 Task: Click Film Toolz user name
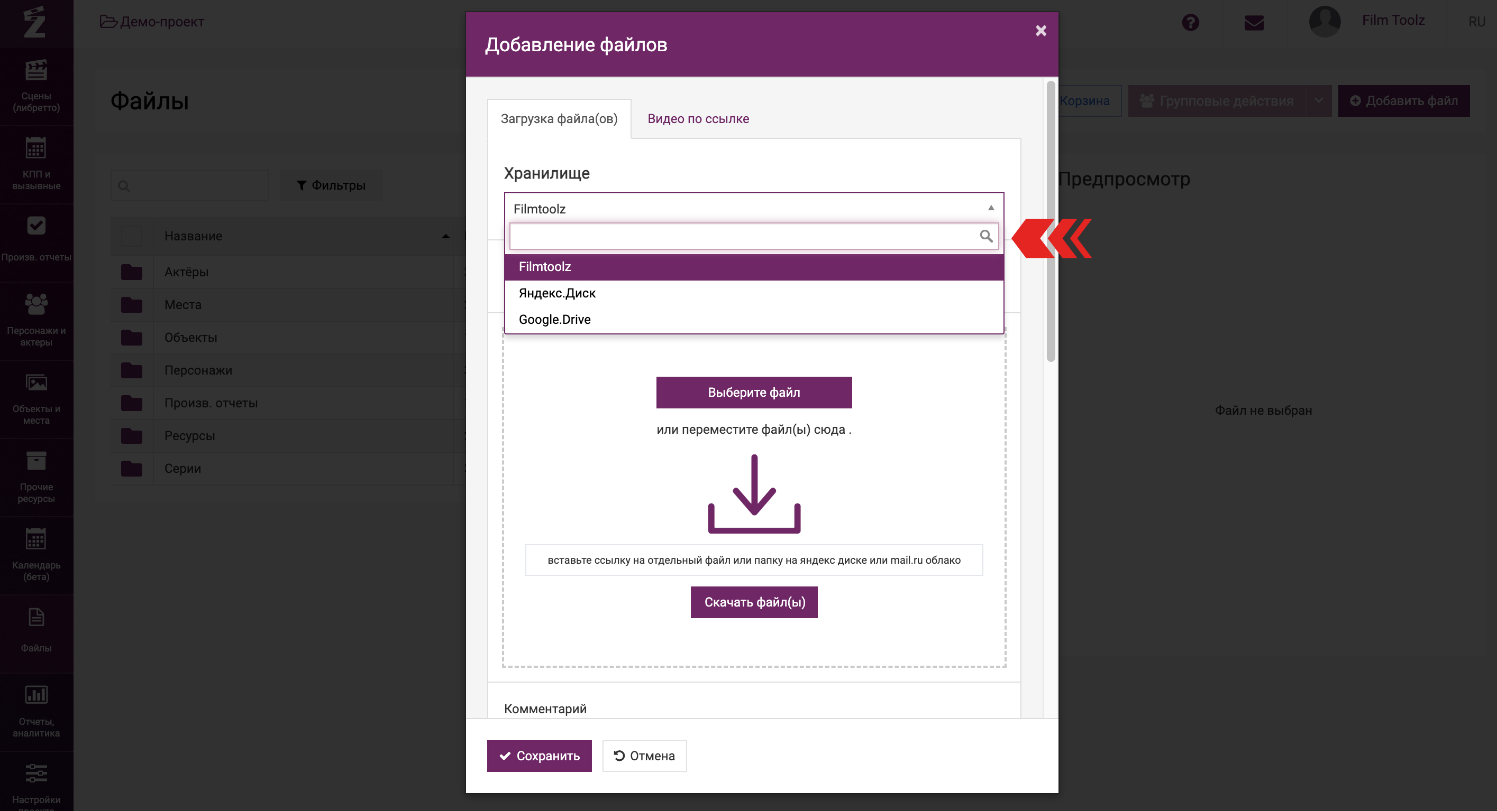tap(1393, 20)
